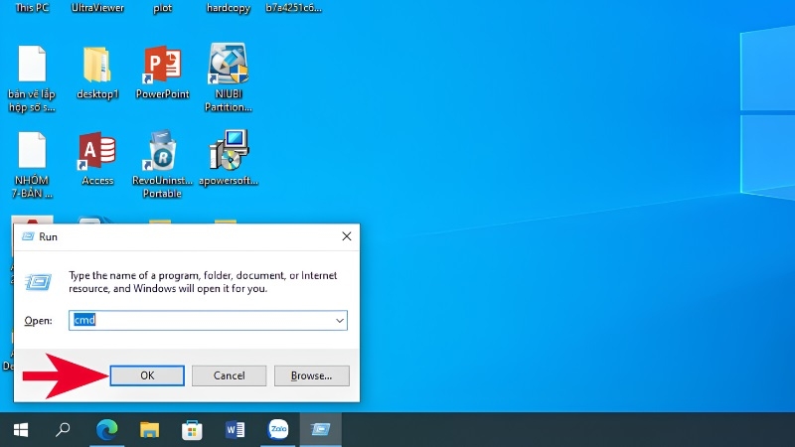
Task: Open Zalo from the taskbar
Action: point(278,430)
